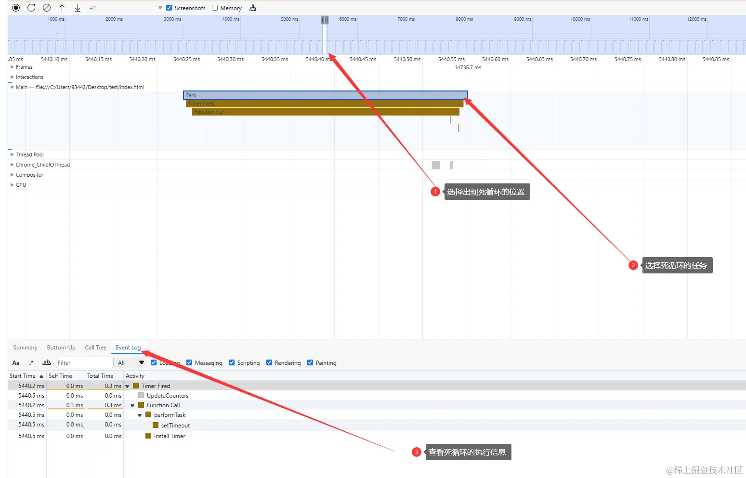Viewport: 746px width, 478px height.
Task: Select the Event Log tab
Action: pos(128,348)
